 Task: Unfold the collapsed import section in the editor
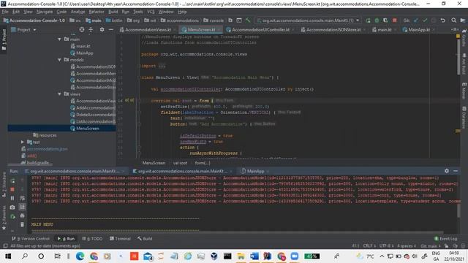(x=162, y=66)
